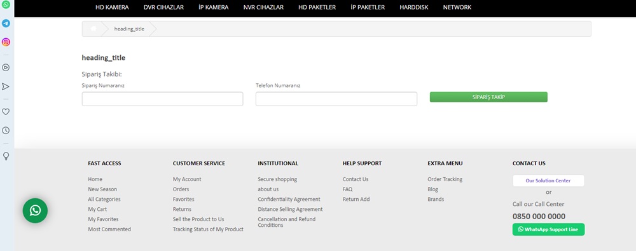Open the İP PAKETLER menu
Screen dimensions: 636x251
tap(368, 7)
